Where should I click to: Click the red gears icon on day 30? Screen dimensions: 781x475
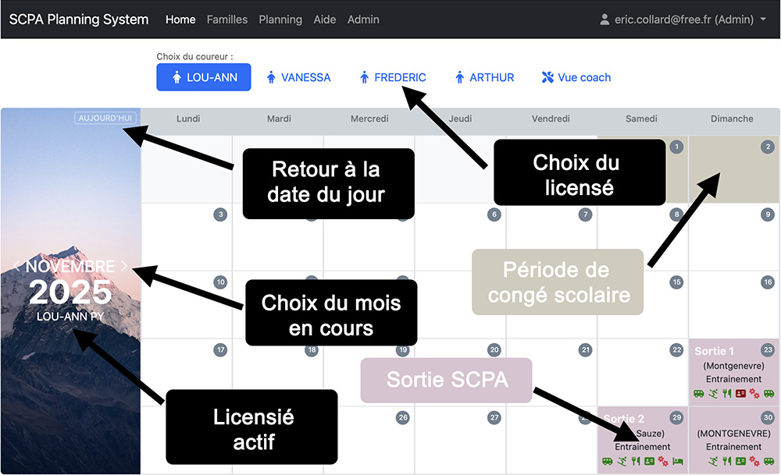tap(754, 461)
